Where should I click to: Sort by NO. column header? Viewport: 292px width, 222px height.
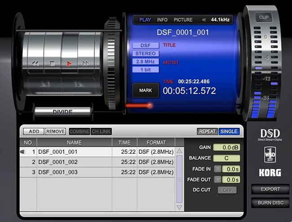28,143
